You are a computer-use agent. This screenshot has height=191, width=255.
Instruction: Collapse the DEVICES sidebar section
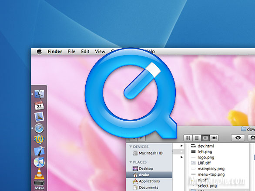tap(131, 147)
